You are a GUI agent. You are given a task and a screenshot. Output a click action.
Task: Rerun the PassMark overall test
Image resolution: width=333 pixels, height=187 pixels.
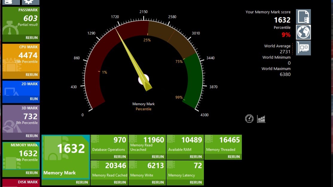(32, 38)
